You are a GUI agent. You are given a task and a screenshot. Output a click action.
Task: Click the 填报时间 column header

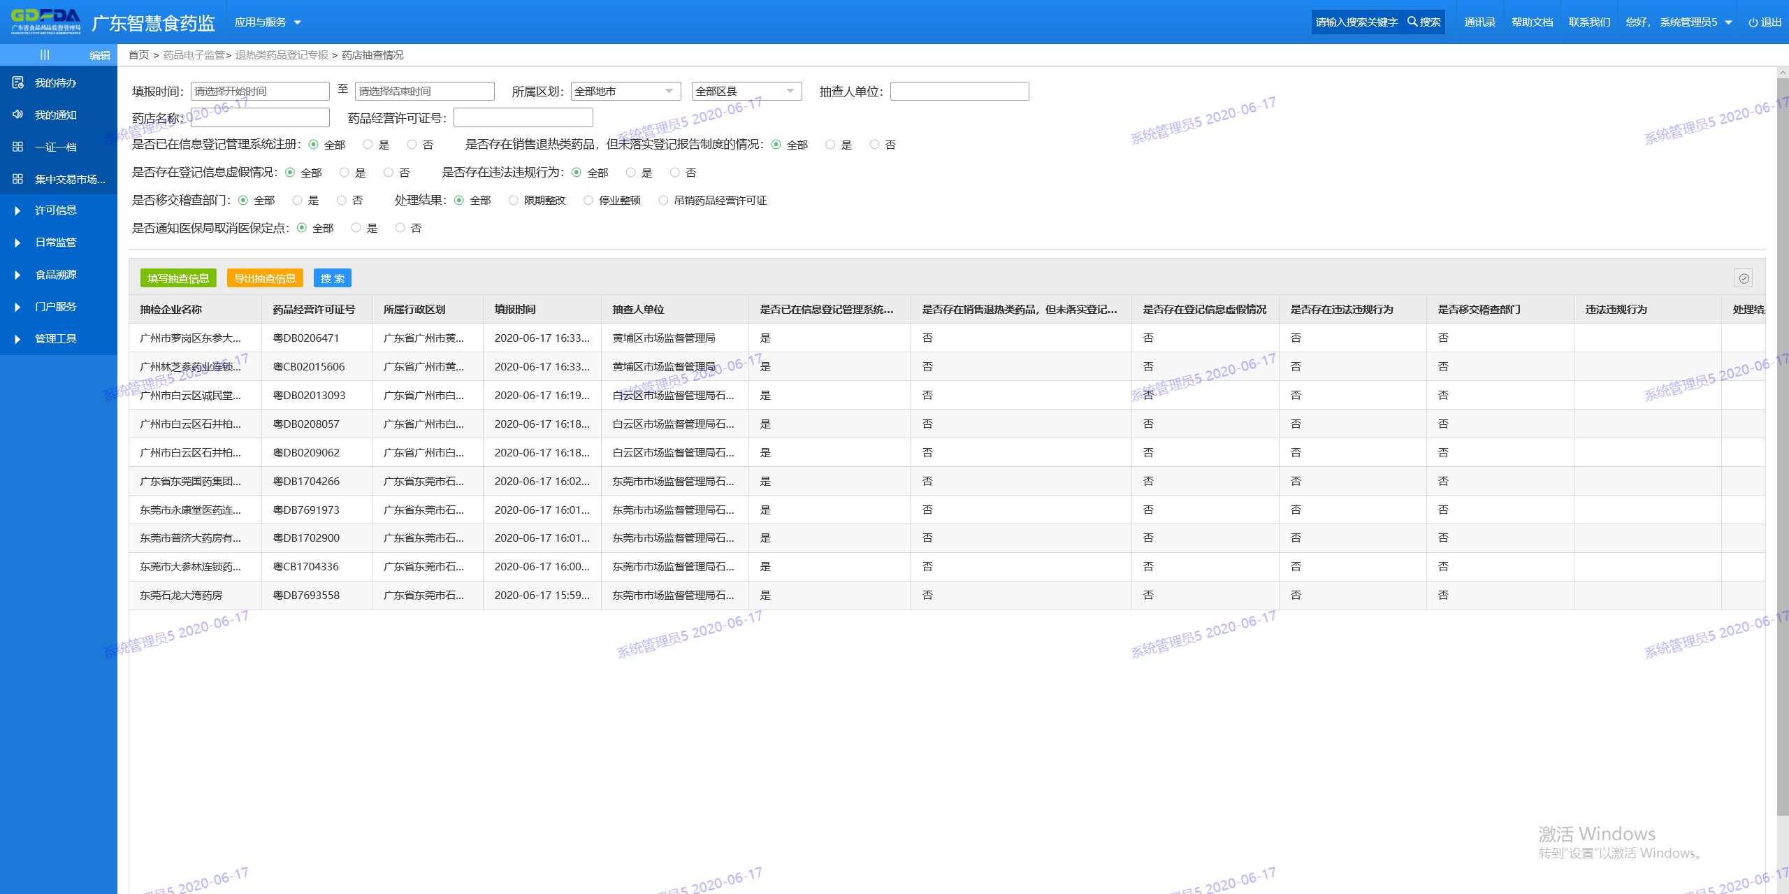pyautogui.click(x=542, y=309)
